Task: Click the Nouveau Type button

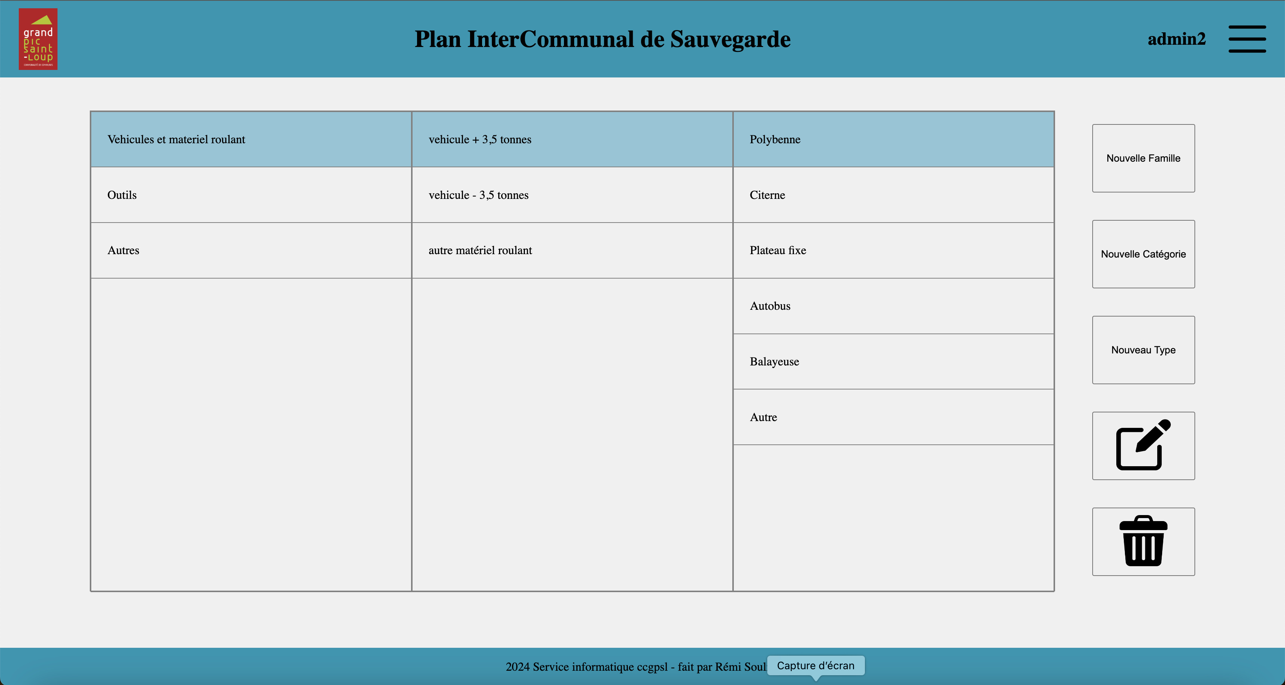Action: (1143, 350)
